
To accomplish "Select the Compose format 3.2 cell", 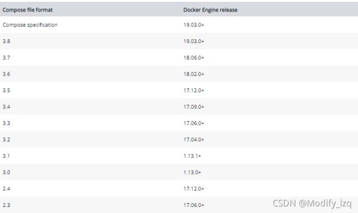I will coord(7,140).
